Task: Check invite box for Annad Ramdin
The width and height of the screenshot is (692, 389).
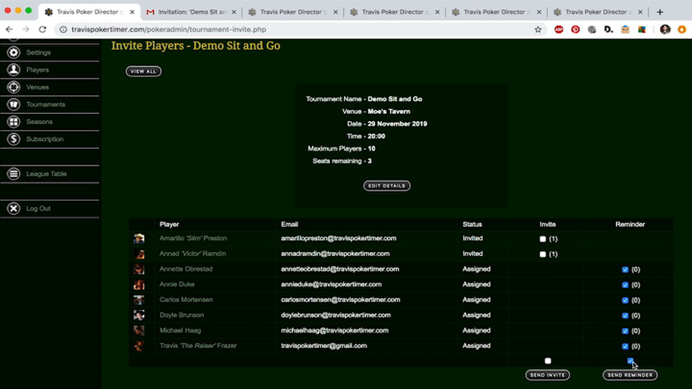Action: click(x=543, y=254)
